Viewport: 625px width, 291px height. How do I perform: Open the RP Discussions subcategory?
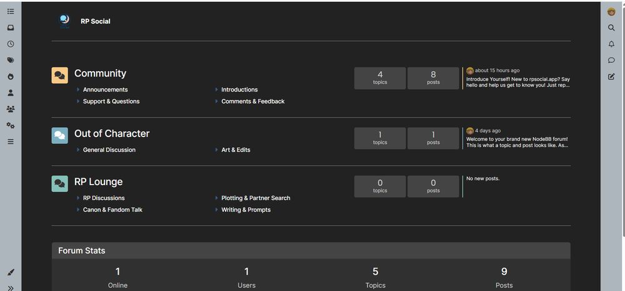tap(104, 198)
